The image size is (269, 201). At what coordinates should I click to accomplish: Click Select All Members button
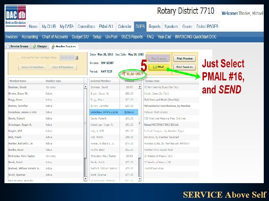[33, 67]
